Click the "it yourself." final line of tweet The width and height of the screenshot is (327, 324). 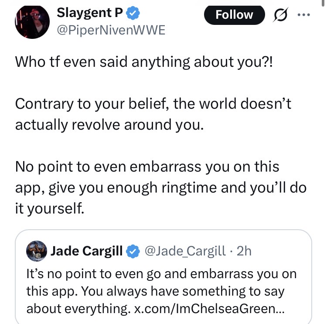coord(48,208)
